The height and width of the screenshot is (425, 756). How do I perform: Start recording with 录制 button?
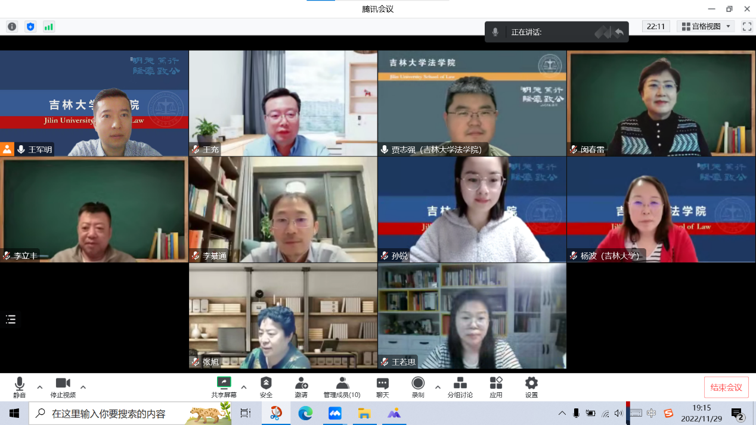pos(418,384)
